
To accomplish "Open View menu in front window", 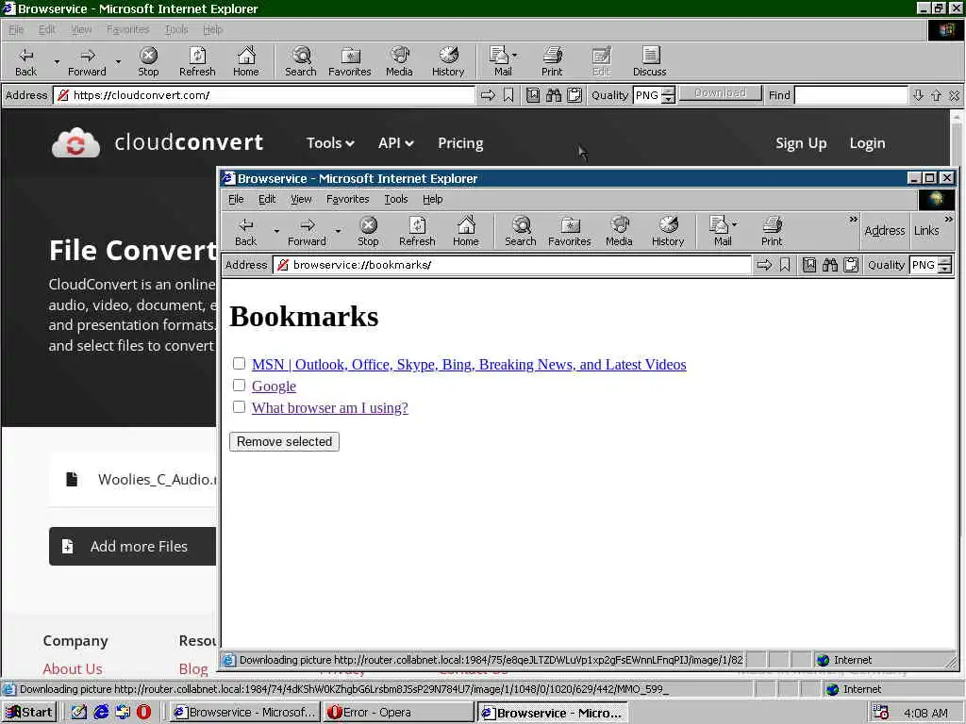I will coord(301,199).
